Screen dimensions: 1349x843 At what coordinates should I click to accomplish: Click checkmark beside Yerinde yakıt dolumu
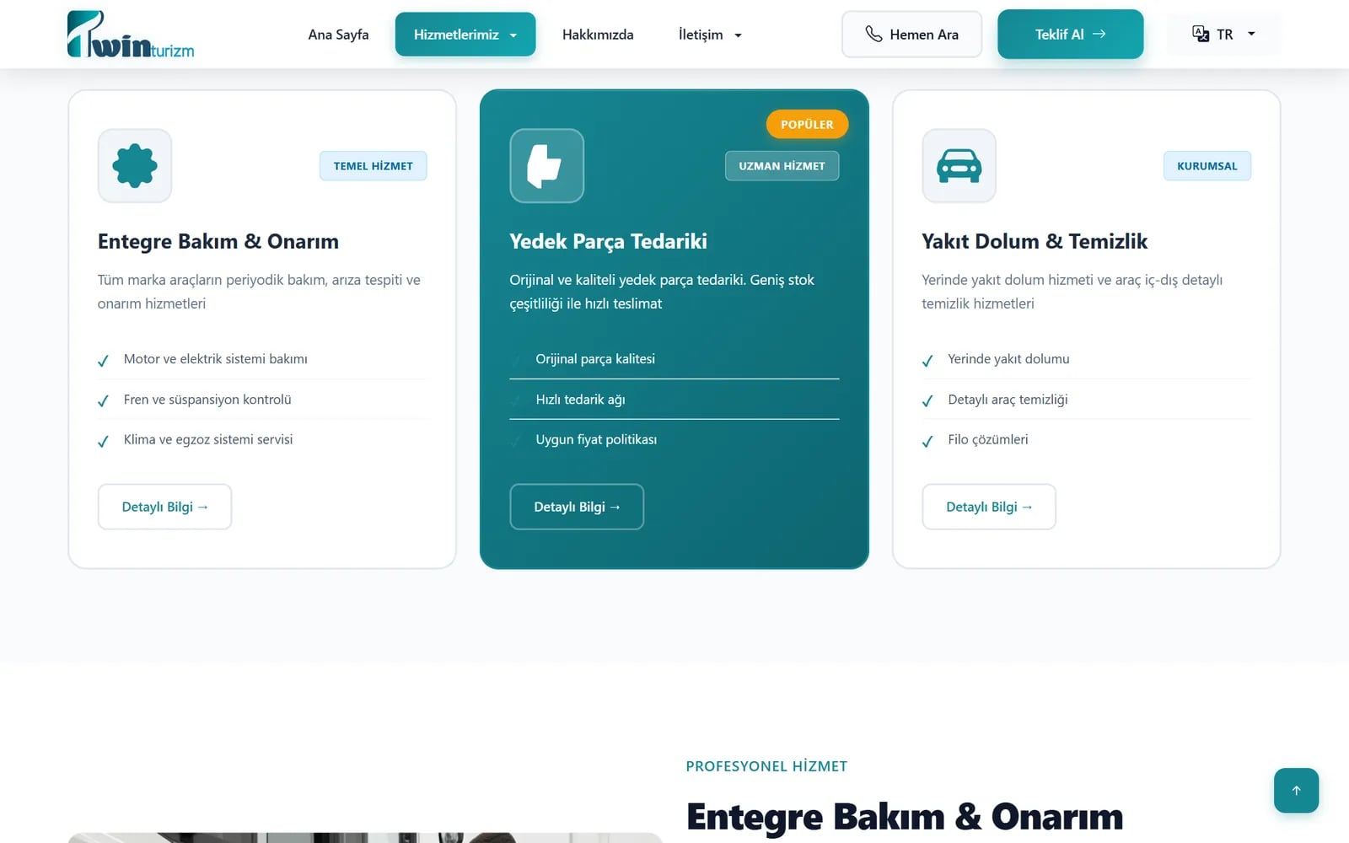927,361
